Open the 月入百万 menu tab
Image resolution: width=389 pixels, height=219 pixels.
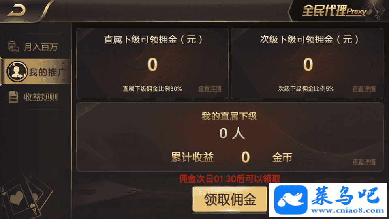click(x=36, y=47)
